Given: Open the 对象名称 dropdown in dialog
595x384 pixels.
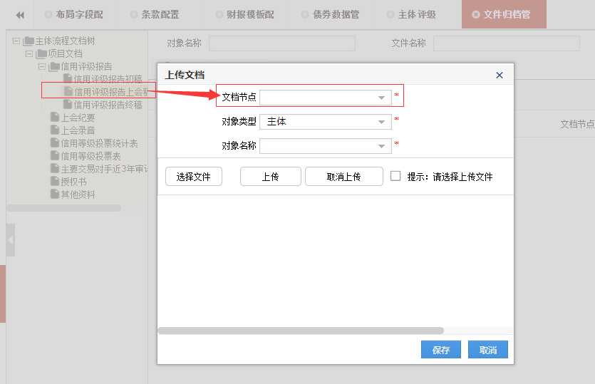Looking at the screenshot, I should (325, 146).
